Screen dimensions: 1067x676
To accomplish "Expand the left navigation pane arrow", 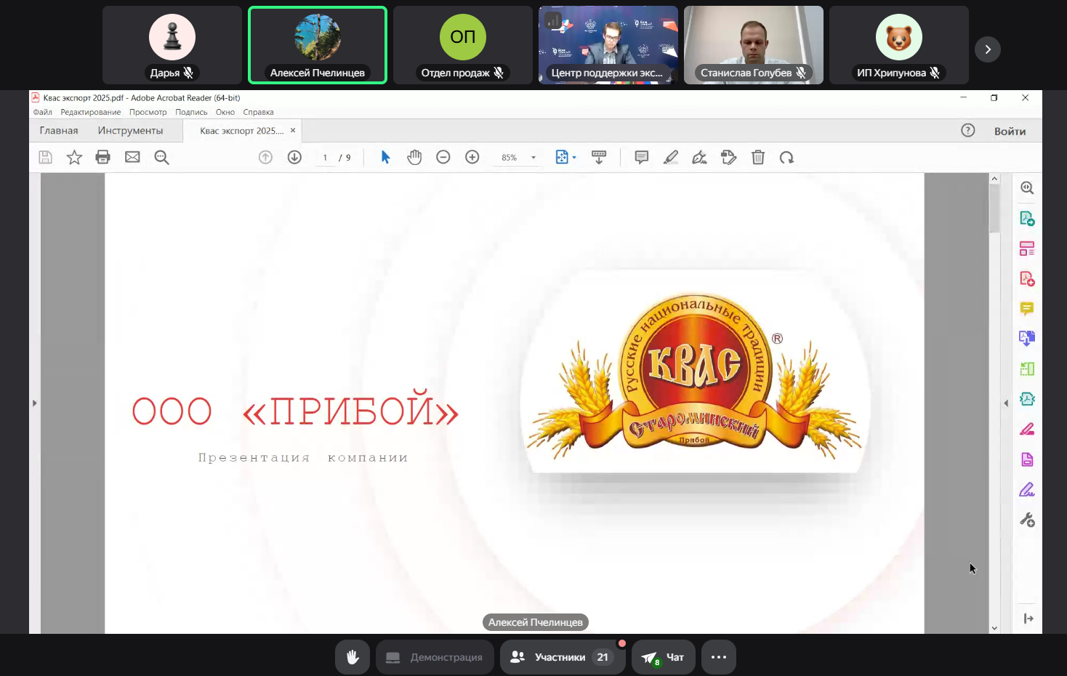I will 34,403.
